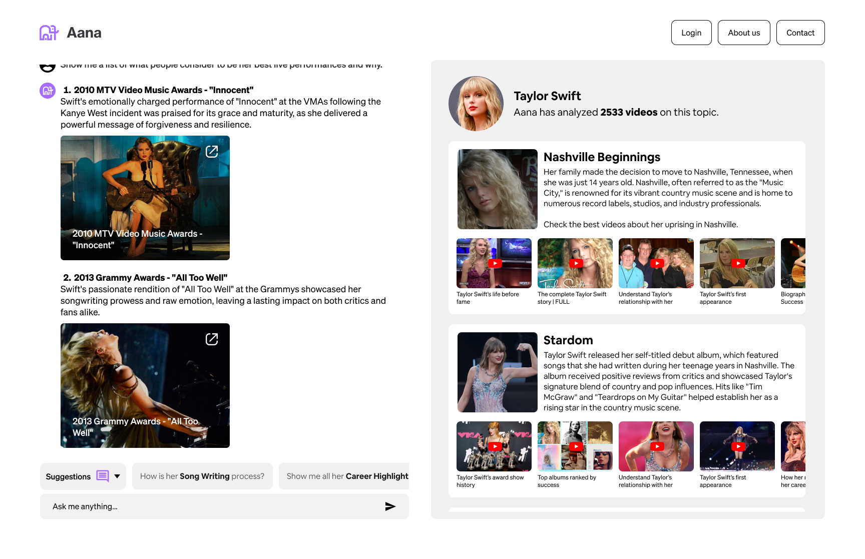Click the Taylor Swift topic title

click(547, 96)
